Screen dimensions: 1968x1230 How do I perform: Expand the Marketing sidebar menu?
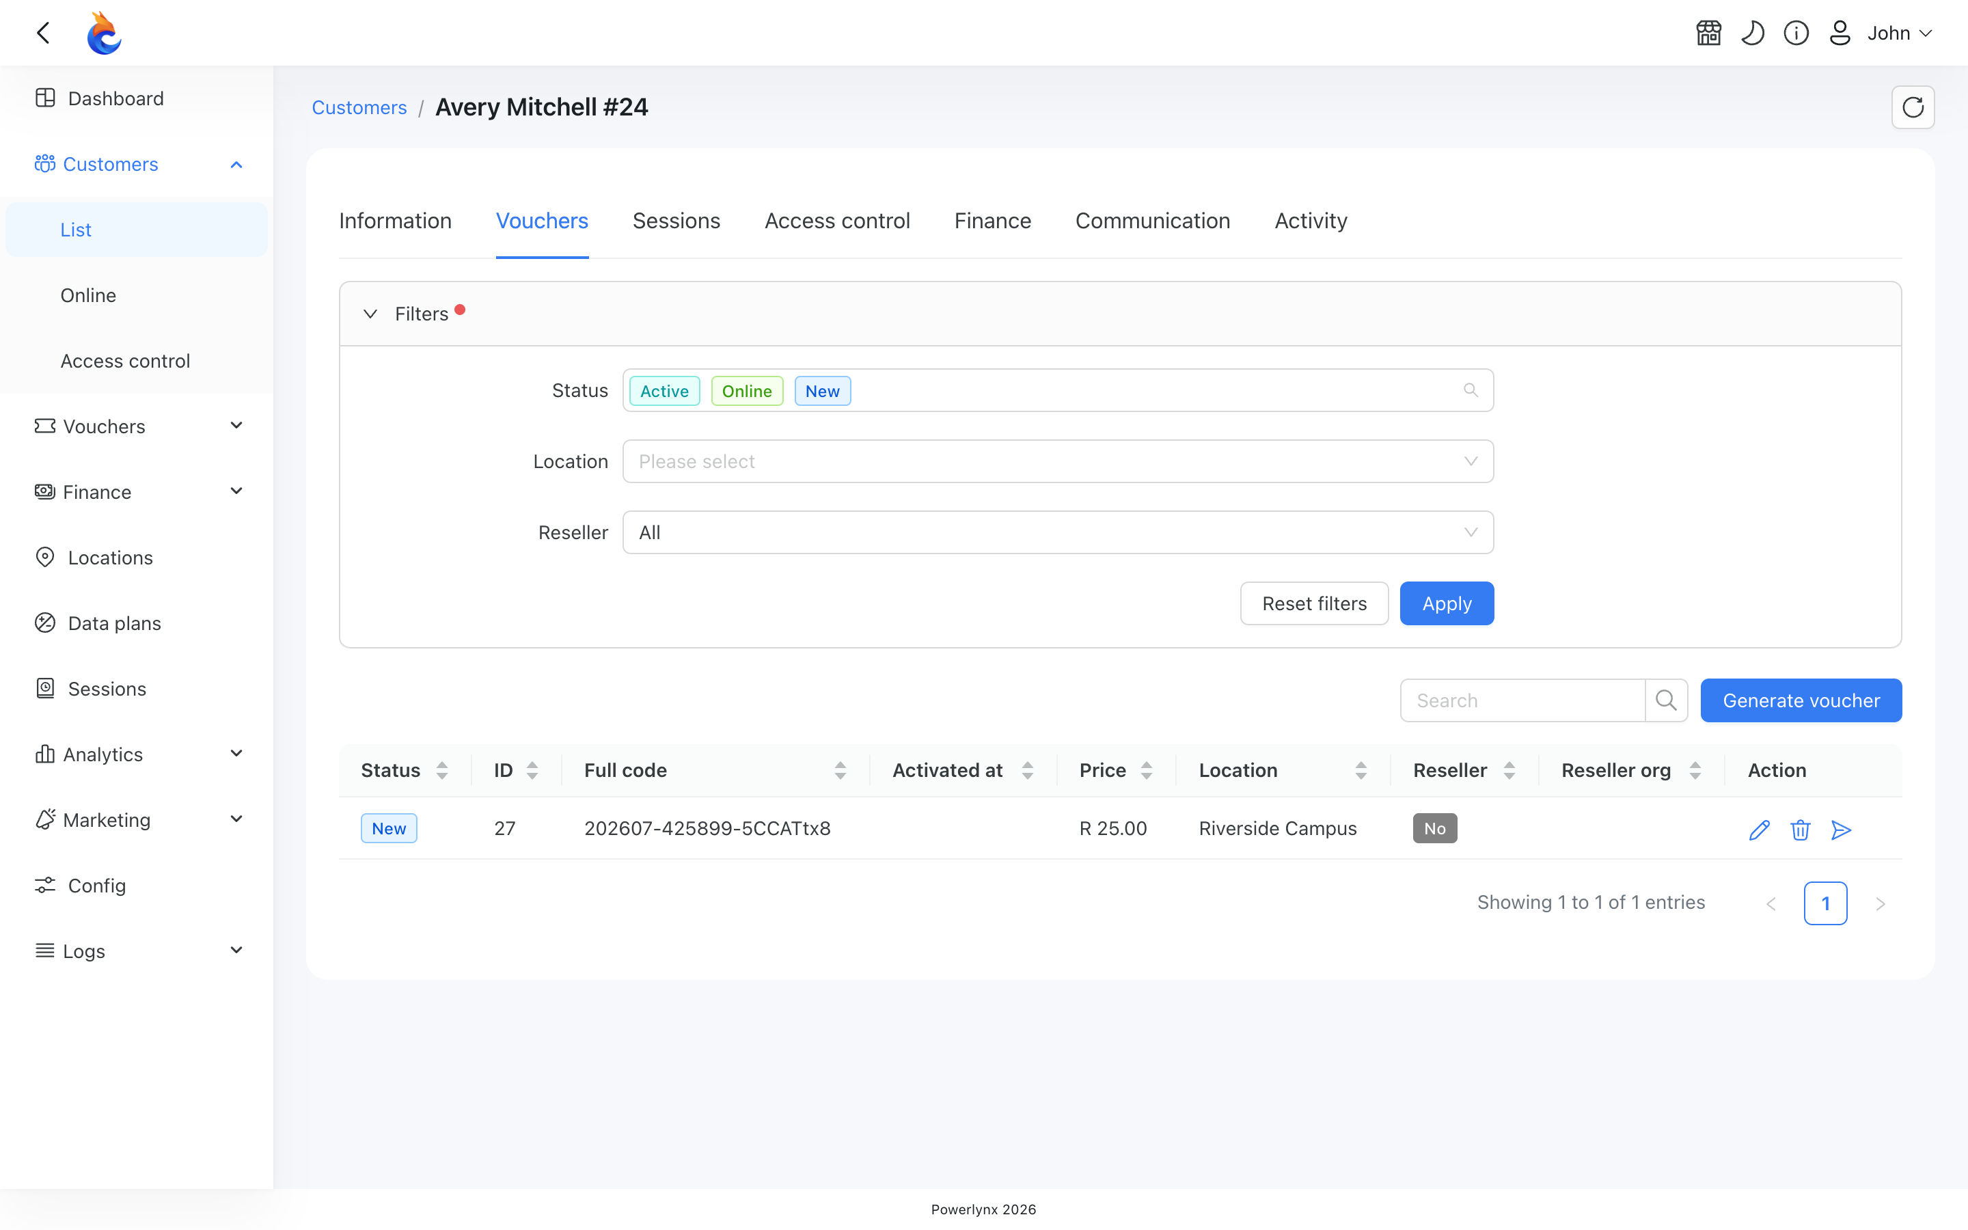click(137, 820)
